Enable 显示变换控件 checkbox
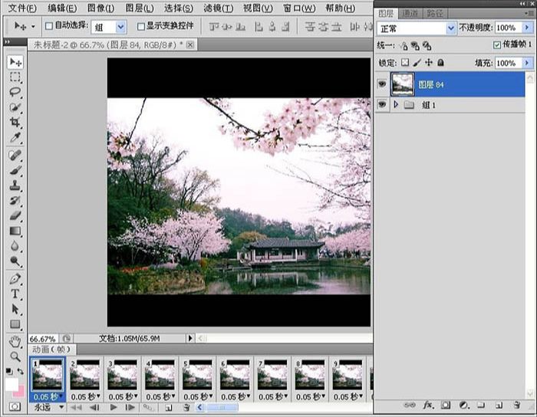 click(140, 26)
